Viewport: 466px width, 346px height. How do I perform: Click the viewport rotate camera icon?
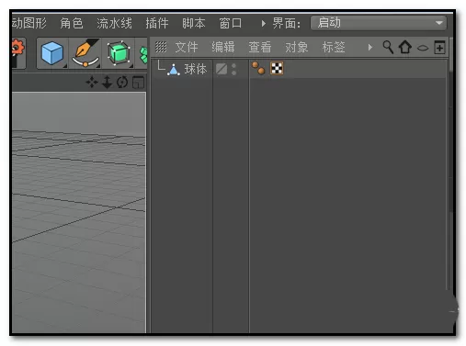122,82
